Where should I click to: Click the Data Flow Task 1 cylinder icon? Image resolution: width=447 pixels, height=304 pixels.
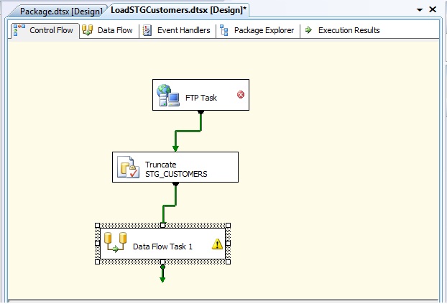click(x=116, y=244)
